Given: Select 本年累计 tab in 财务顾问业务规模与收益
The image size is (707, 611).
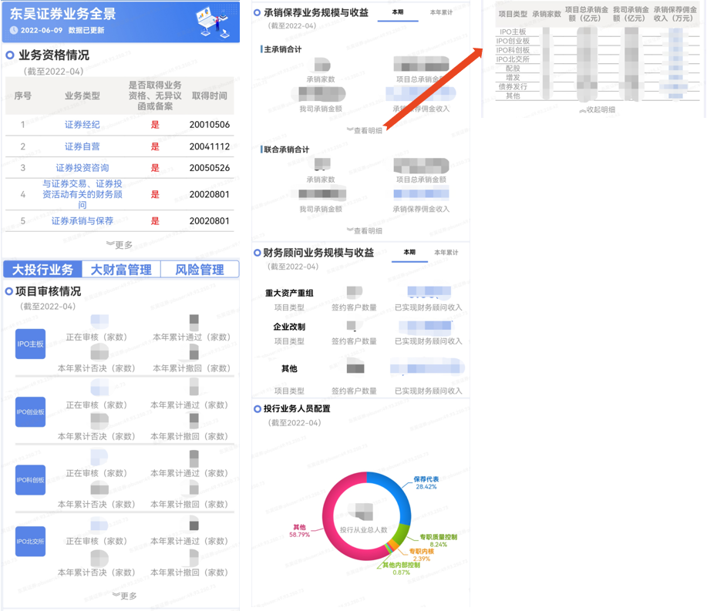Looking at the screenshot, I should coord(446,252).
